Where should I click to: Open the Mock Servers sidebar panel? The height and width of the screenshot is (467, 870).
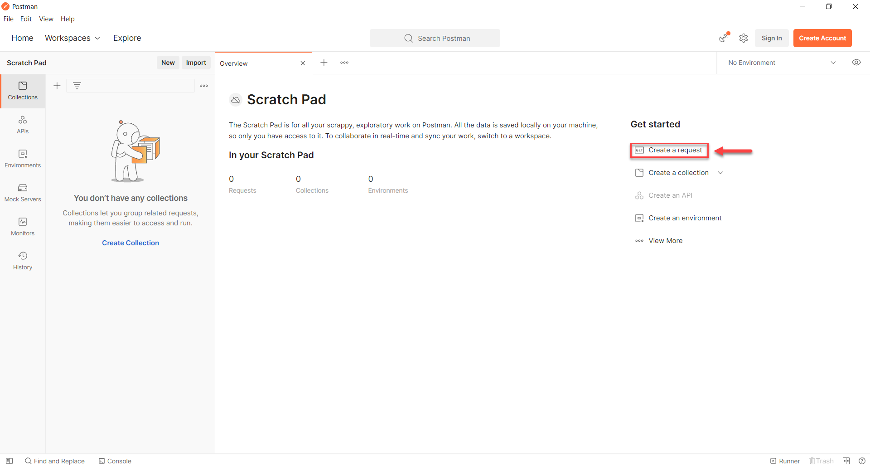[x=23, y=193]
